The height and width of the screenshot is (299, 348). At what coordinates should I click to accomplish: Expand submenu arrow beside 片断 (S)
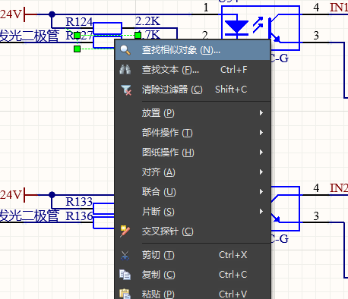[x=261, y=212]
